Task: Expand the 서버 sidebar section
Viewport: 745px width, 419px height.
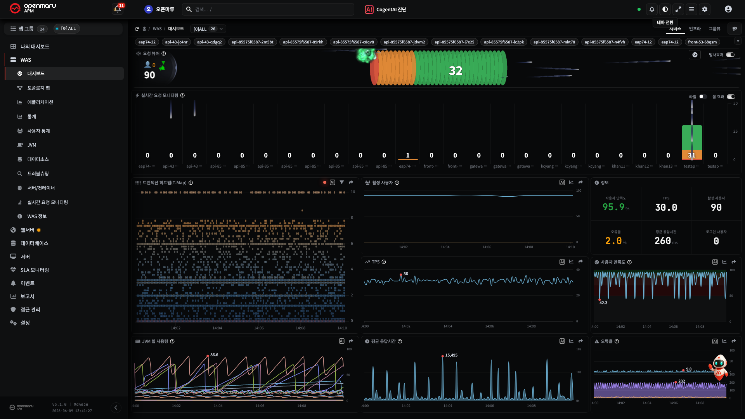Action: pos(25,257)
